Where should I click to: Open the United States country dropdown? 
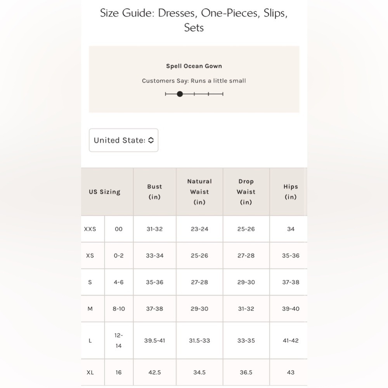coord(123,140)
